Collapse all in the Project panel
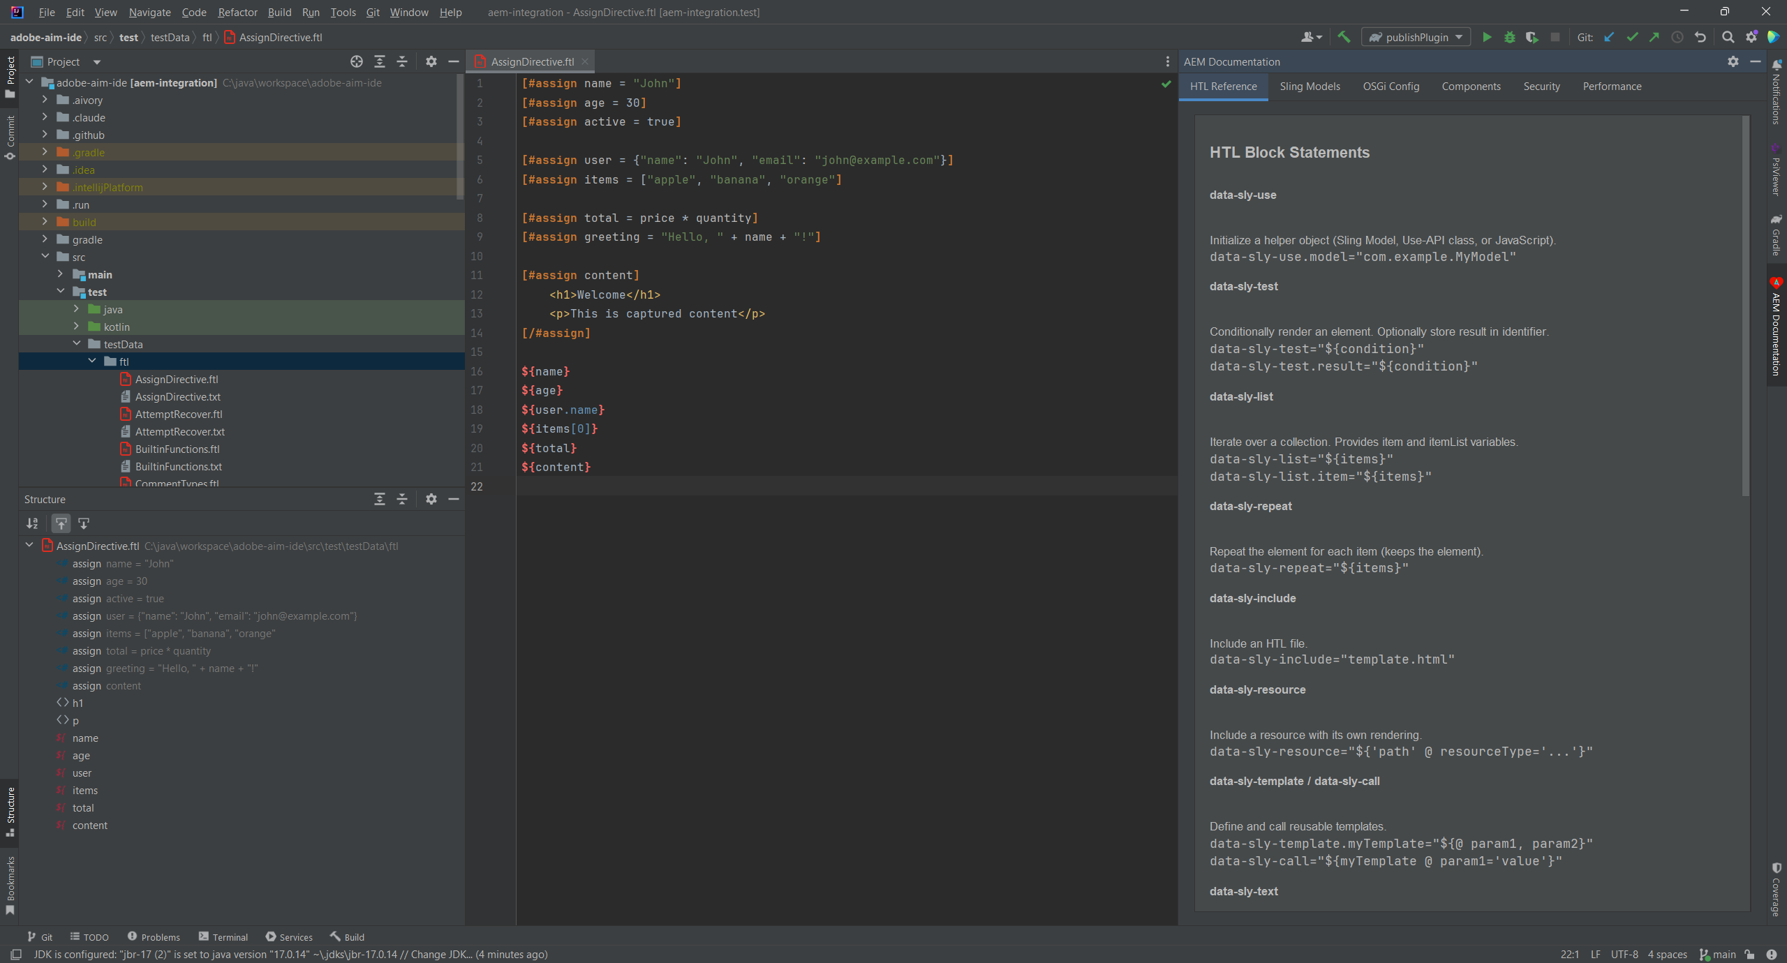Image resolution: width=1787 pixels, height=963 pixels. 402,62
